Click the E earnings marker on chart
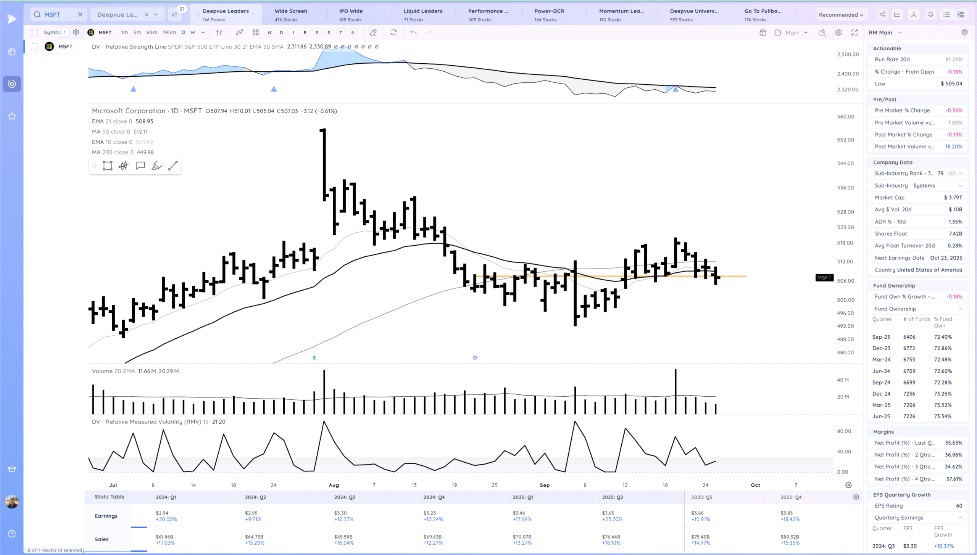This screenshot has width=977, height=555. (314, 358)
